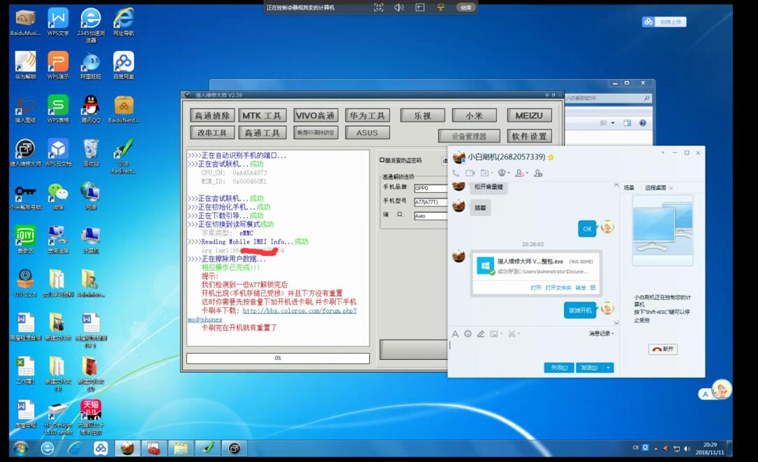Open the Recycle Bin desktop icon
This screenshot has height=462, width=758.
pos(91,153)
